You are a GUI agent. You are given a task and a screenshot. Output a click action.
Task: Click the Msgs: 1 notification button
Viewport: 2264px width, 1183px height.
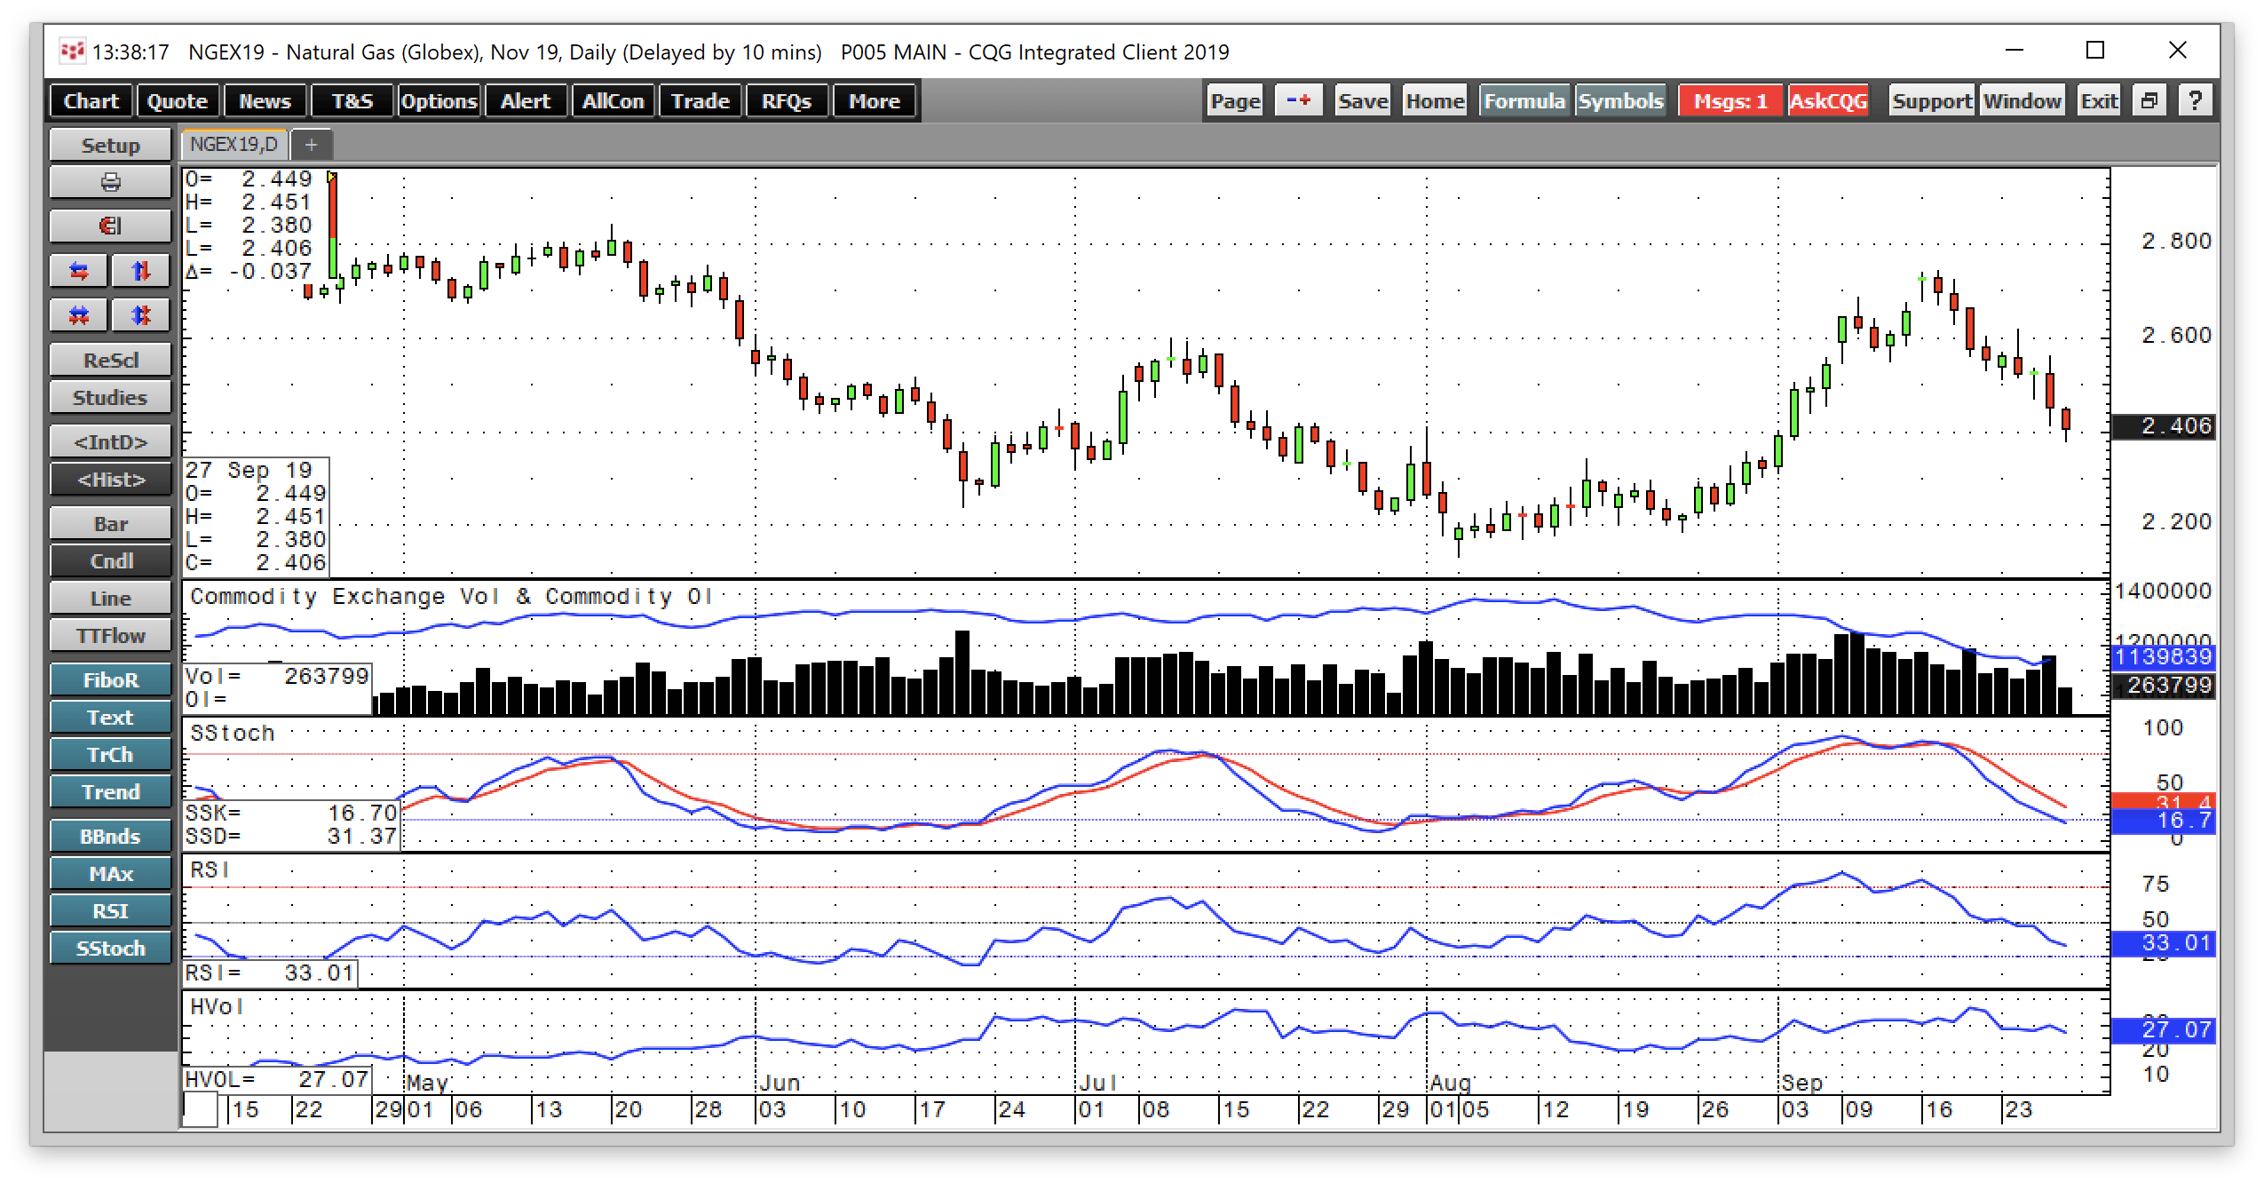coord(1729,100)
